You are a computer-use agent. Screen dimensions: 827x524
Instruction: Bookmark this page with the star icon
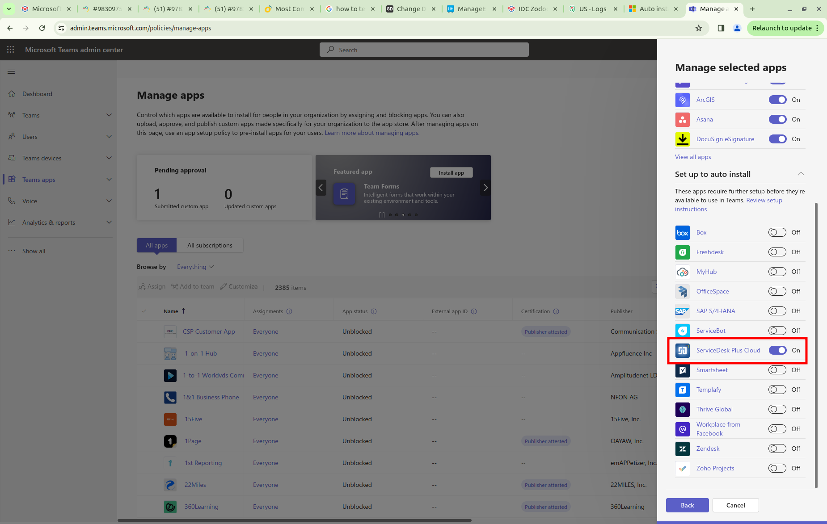pyautogui.click(x=699, y=28)
